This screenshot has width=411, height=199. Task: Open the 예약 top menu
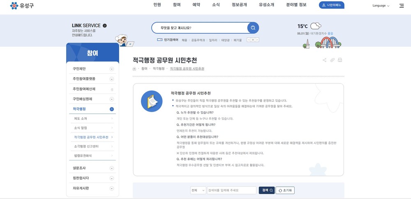(x=196, y=5)
